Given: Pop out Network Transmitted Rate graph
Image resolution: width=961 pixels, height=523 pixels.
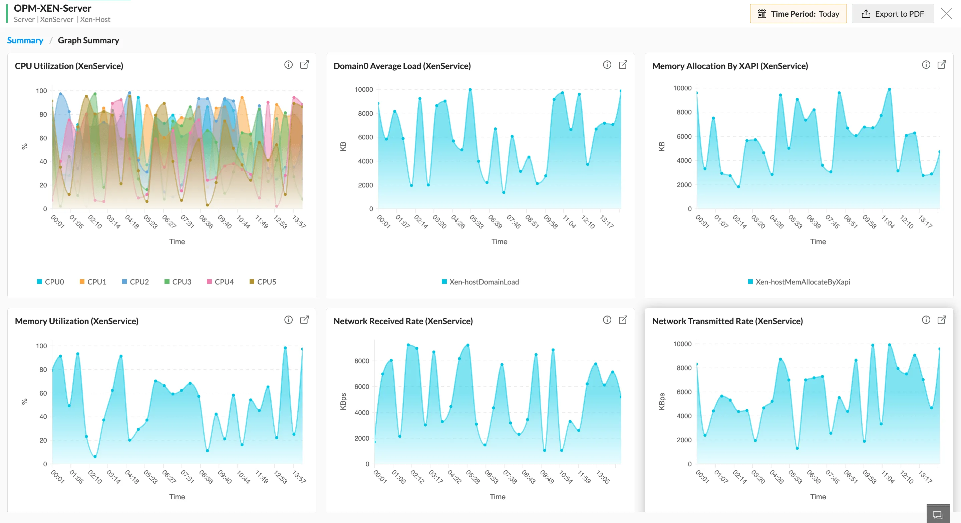Looking at the screenshot, I should (942, 320).
